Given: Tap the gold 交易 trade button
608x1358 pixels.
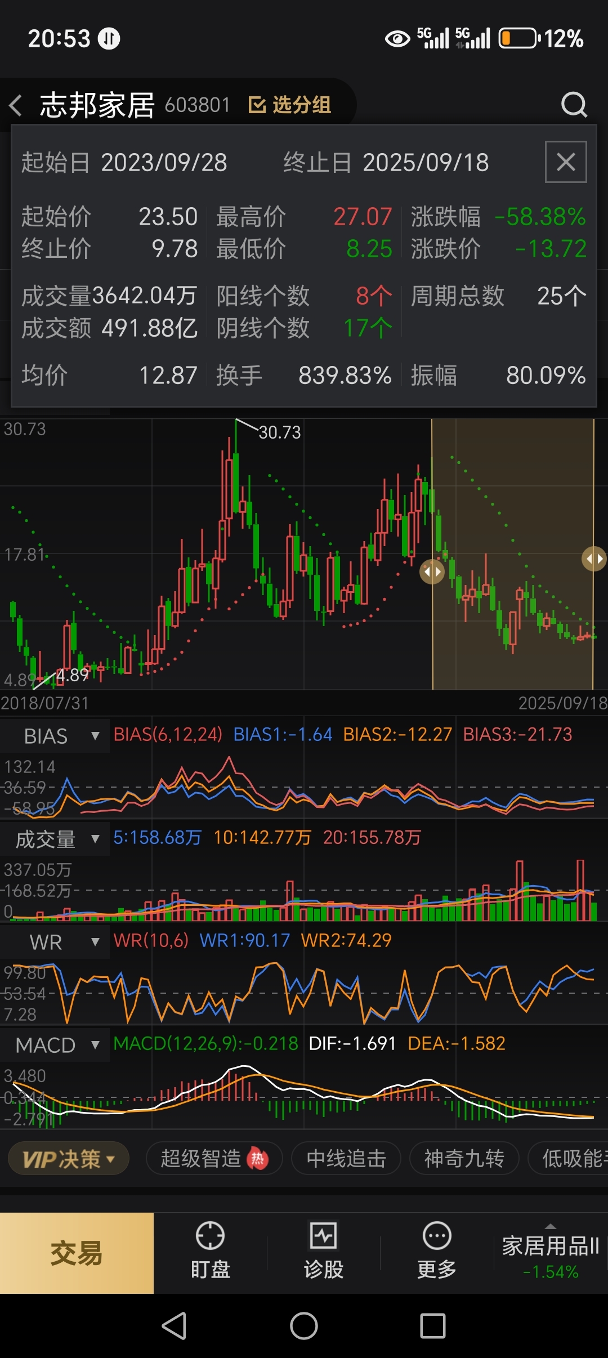Looking at the screenshot, I should 77,1253.
